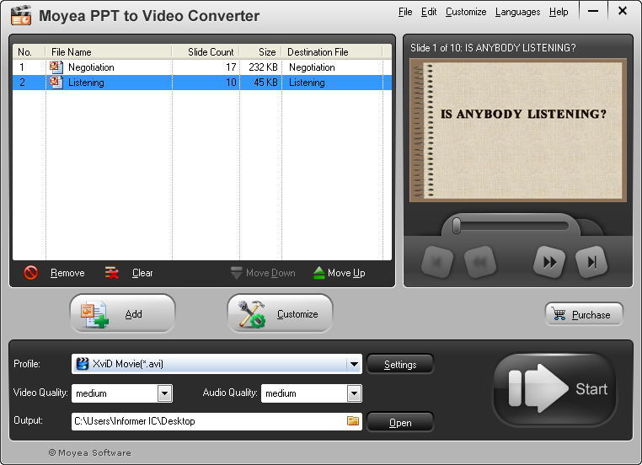Minimize the converter window
Screen dimensions: 642x465
point(593,11)
